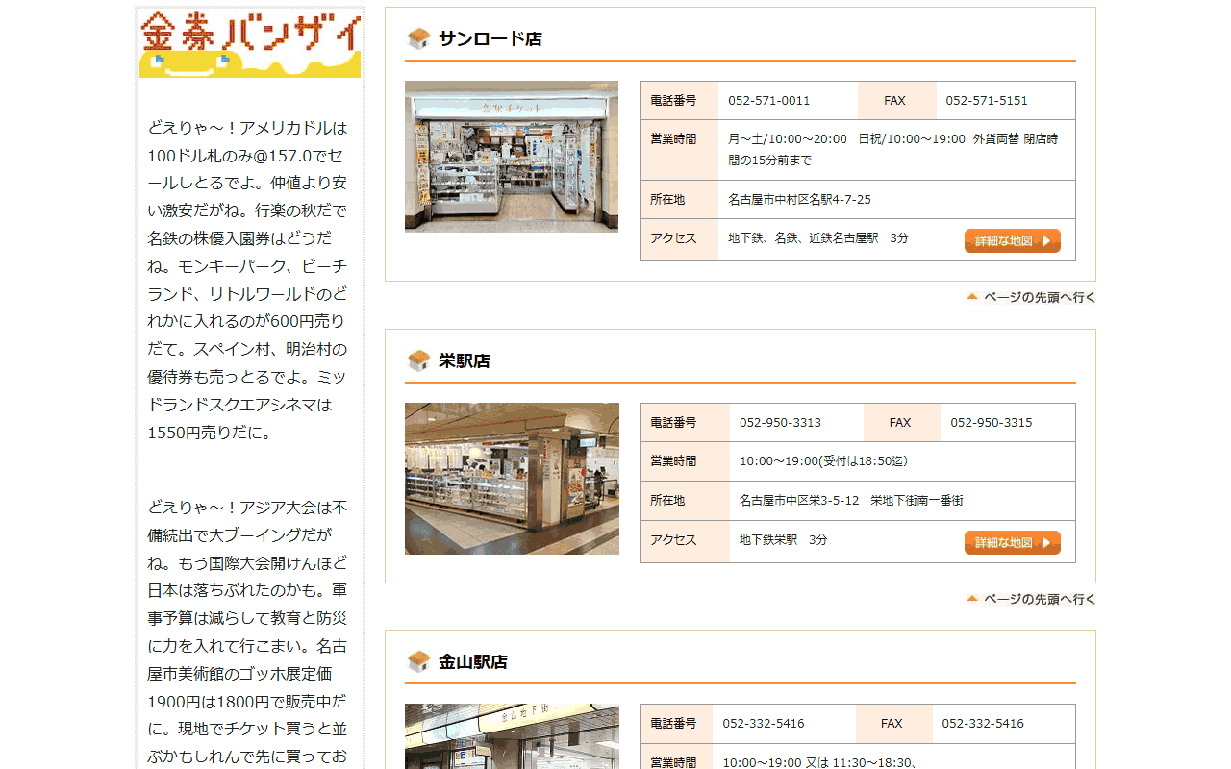Viewport: 1231px width, 769px height.
Task: Go to page top below 栄駅店
Action: click(x=1031, y=599)
